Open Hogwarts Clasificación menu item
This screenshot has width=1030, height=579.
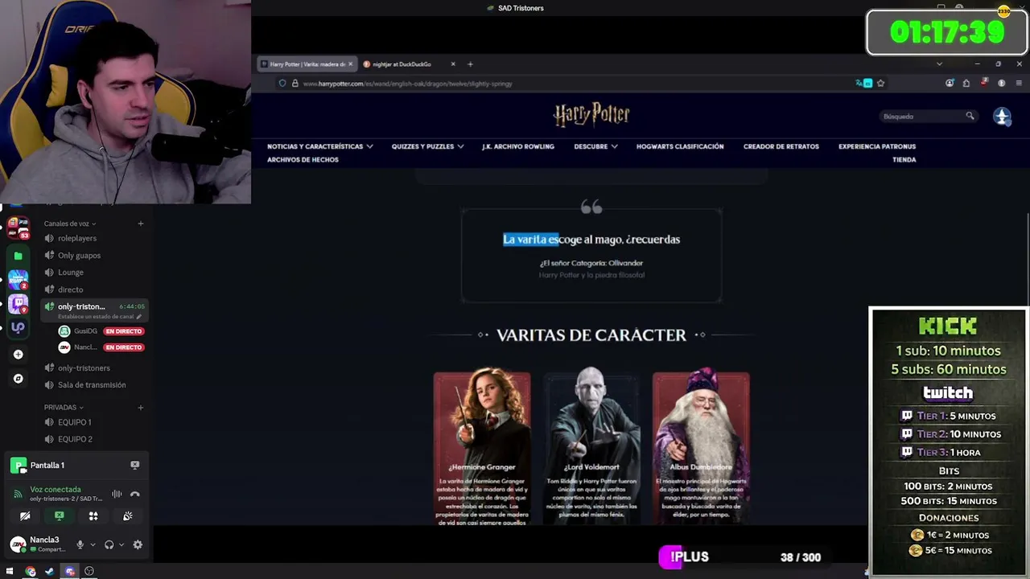point(680,146)
